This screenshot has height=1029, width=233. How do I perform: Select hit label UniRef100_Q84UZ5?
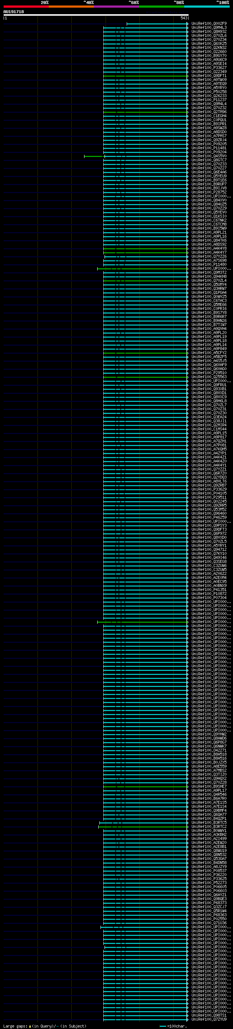click(209, 204)
